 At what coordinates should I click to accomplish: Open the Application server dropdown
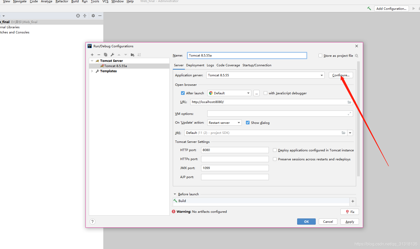point(322,75)
